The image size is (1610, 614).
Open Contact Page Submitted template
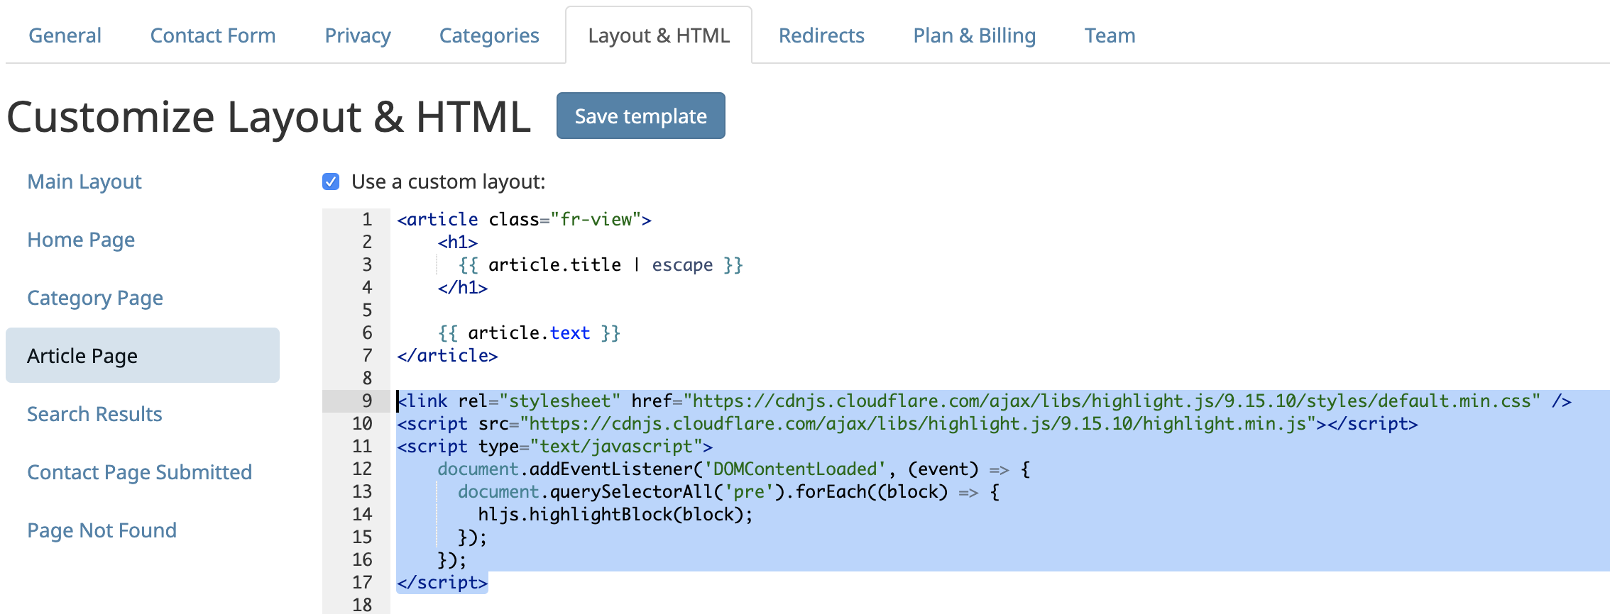click(x=139, y=472)
